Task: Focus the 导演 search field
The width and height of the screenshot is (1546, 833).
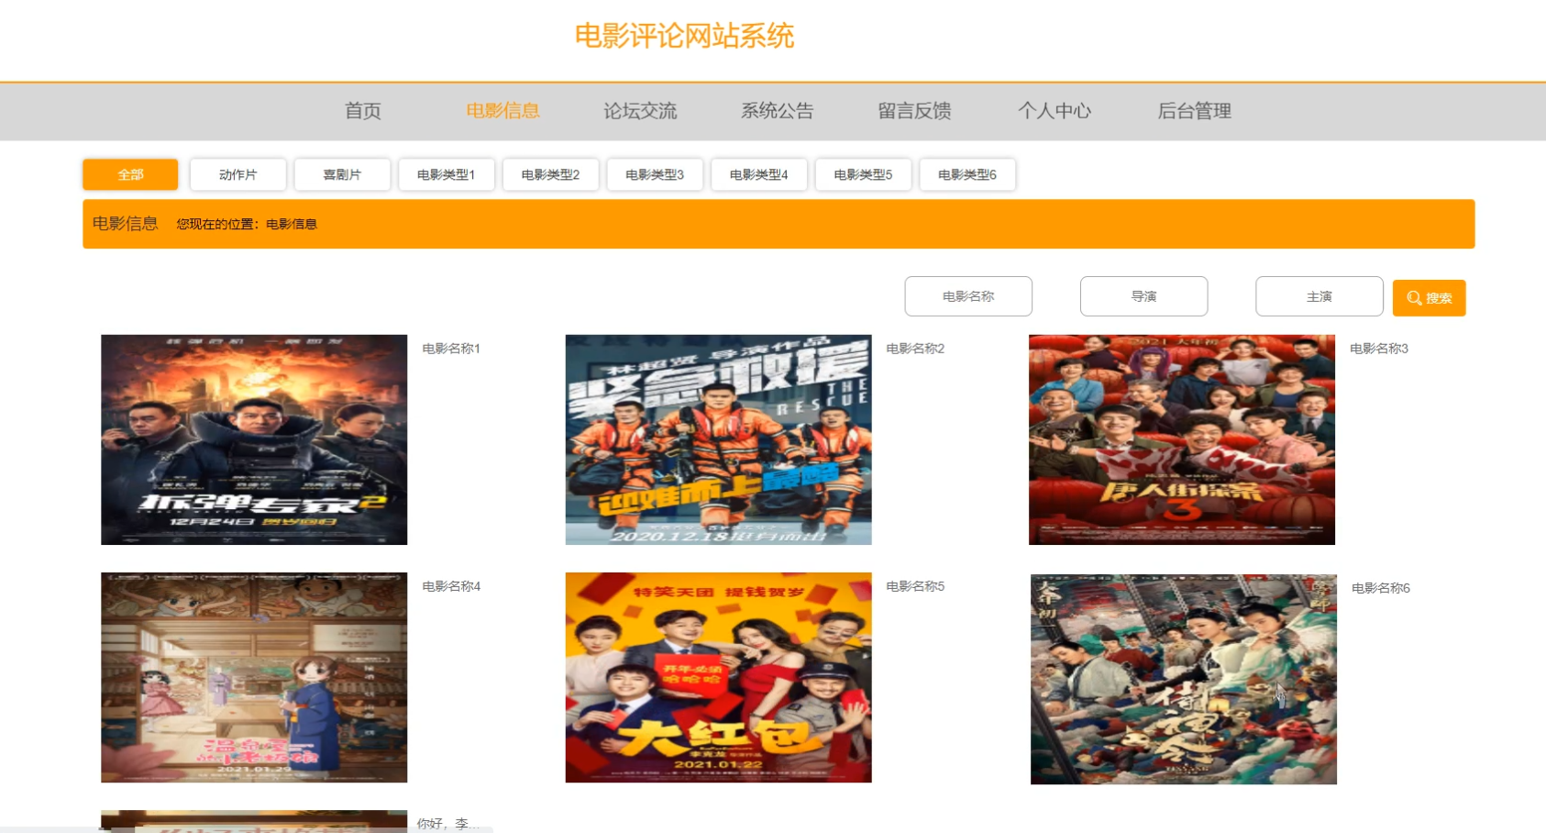Action: click(x=1143, y=296)
